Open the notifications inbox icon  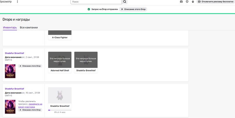coord(181,2)
